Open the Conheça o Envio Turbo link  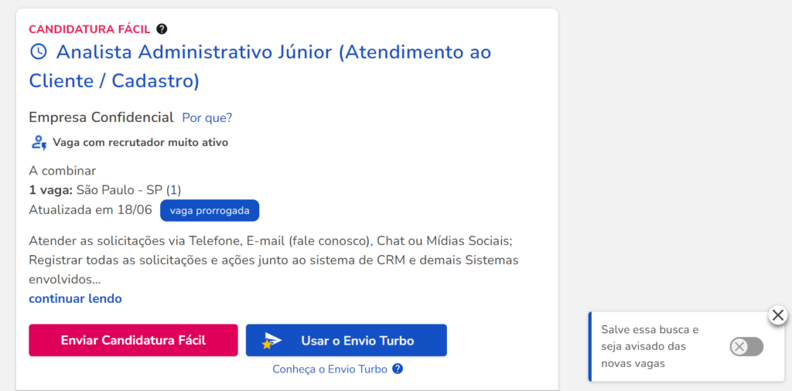(329, 369)
